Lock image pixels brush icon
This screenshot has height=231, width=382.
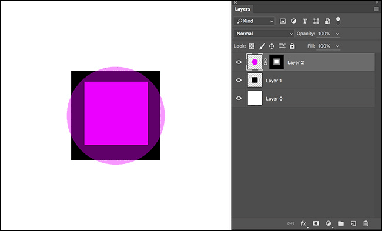point(262,46)
